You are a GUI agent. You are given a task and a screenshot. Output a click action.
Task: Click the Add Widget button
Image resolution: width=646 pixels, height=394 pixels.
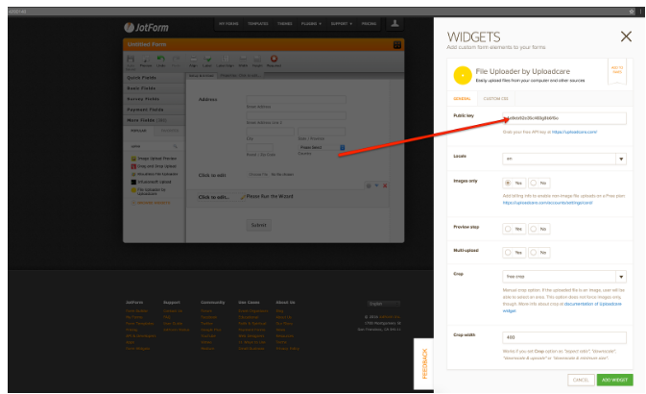click(614, 380)
